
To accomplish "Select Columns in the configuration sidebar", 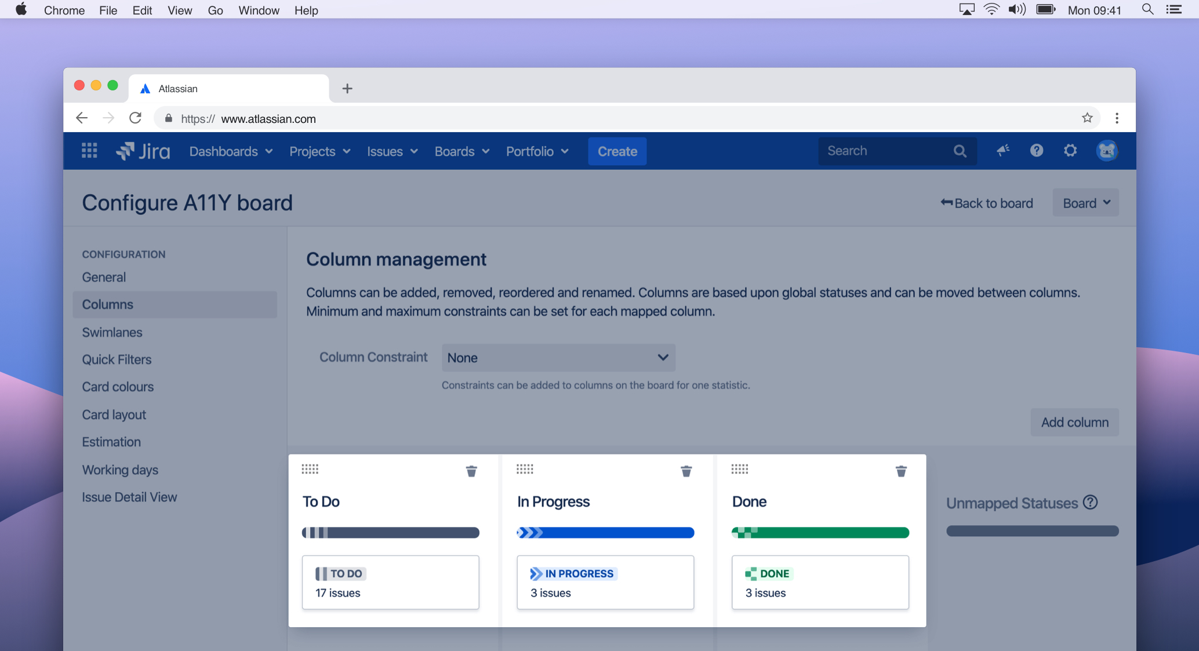I will coord(175,304).
